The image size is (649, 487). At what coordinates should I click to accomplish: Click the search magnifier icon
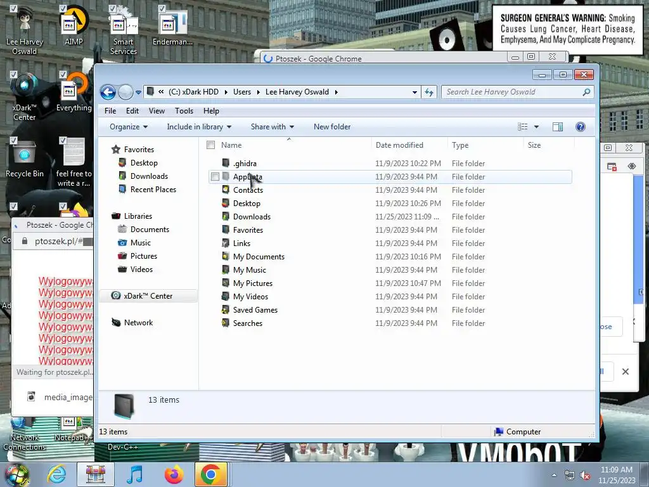pyautogui.click(x=586, y=92)
